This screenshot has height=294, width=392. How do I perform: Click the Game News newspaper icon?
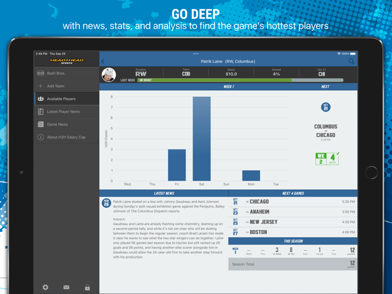click(x=40, y=124)
